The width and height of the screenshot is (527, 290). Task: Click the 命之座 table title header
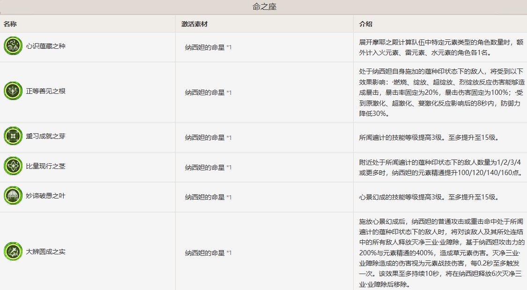(x=263, y=7)
